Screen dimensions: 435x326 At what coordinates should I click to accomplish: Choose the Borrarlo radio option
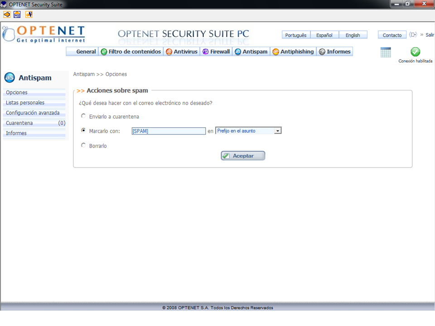83,145
